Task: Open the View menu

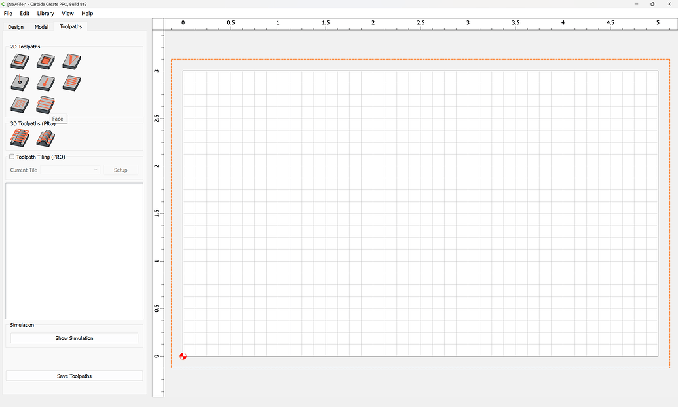Action: [67, 13]
